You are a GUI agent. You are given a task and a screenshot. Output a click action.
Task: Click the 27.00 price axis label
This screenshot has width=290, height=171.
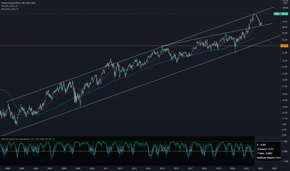pos(285,74)
